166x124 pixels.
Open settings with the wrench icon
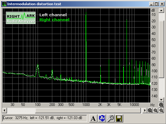tap(110, 118)
